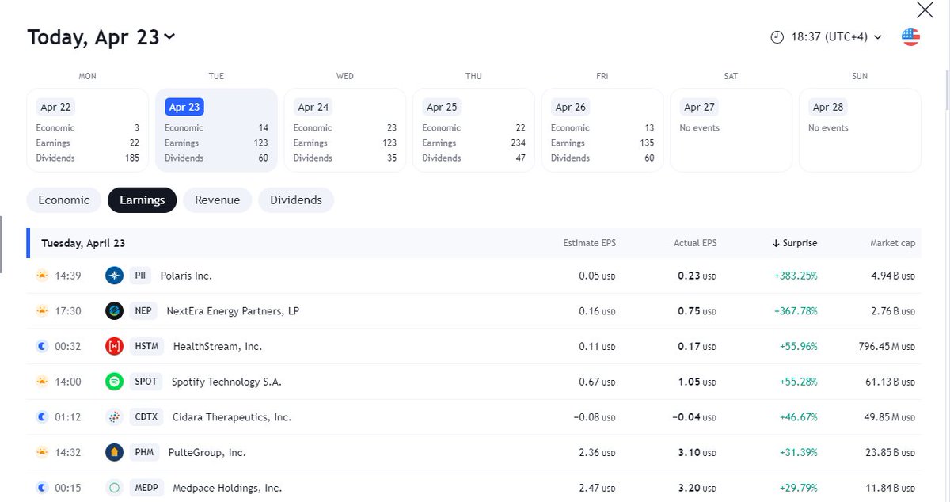This screenshot has width=950, height=502.
Task: Sort by Market cap column header
Action: tap(893, 243)
